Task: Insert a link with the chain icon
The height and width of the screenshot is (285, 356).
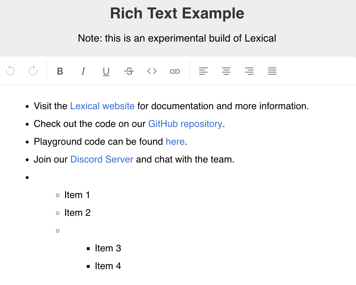Action: click(x=175, y=71)
